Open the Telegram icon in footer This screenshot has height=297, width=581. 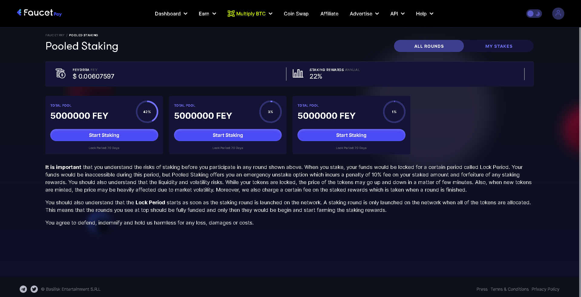23,289
